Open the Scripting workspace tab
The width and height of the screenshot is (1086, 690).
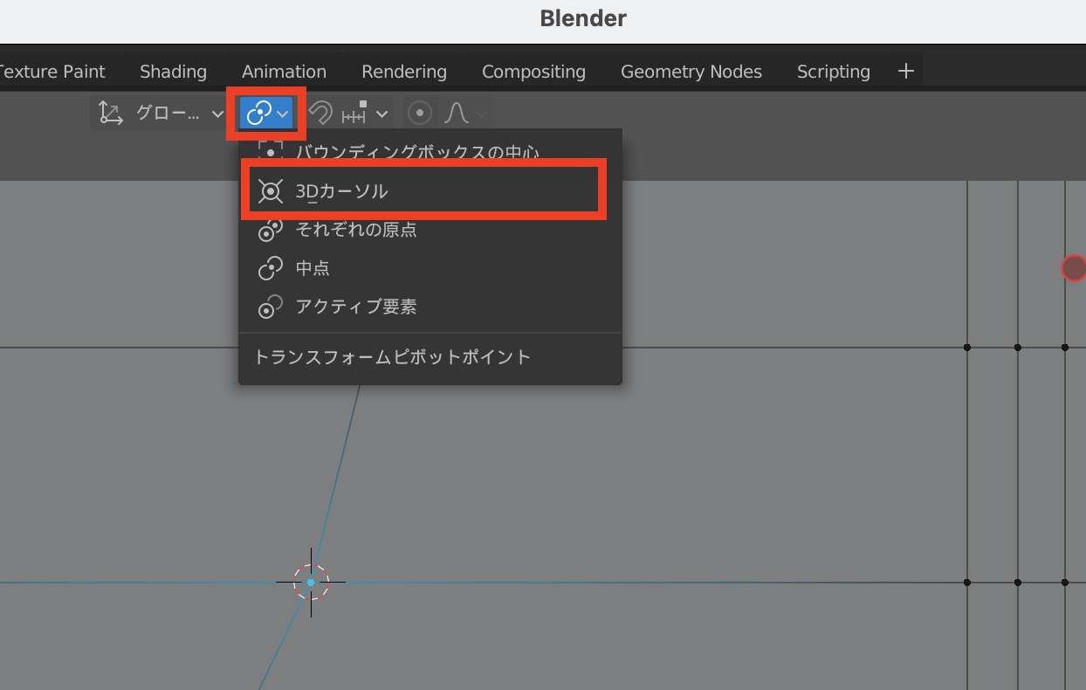833,72
